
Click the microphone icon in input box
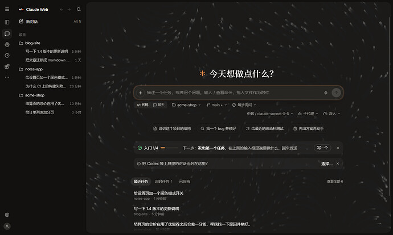click(326, 93)
